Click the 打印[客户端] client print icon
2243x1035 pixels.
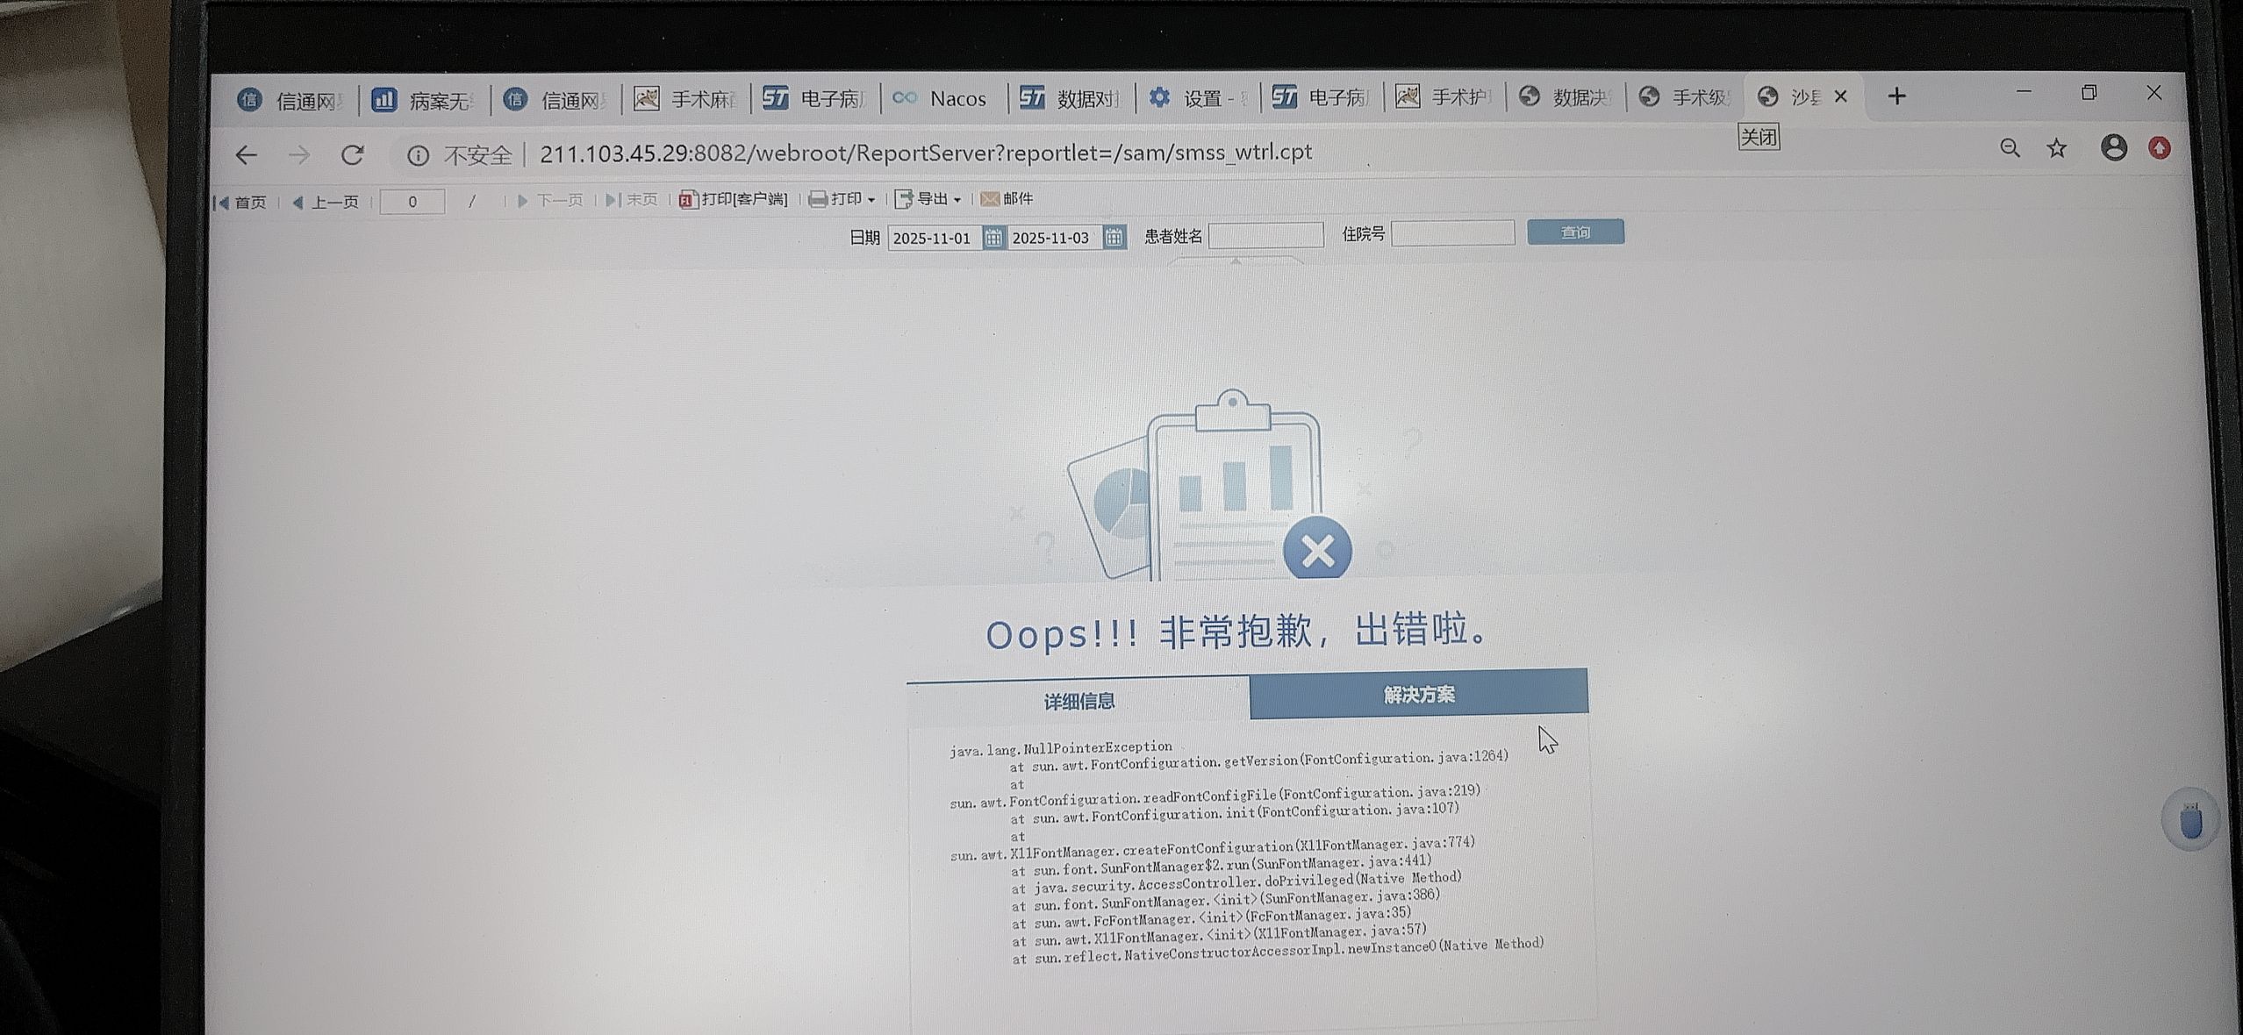687,200
